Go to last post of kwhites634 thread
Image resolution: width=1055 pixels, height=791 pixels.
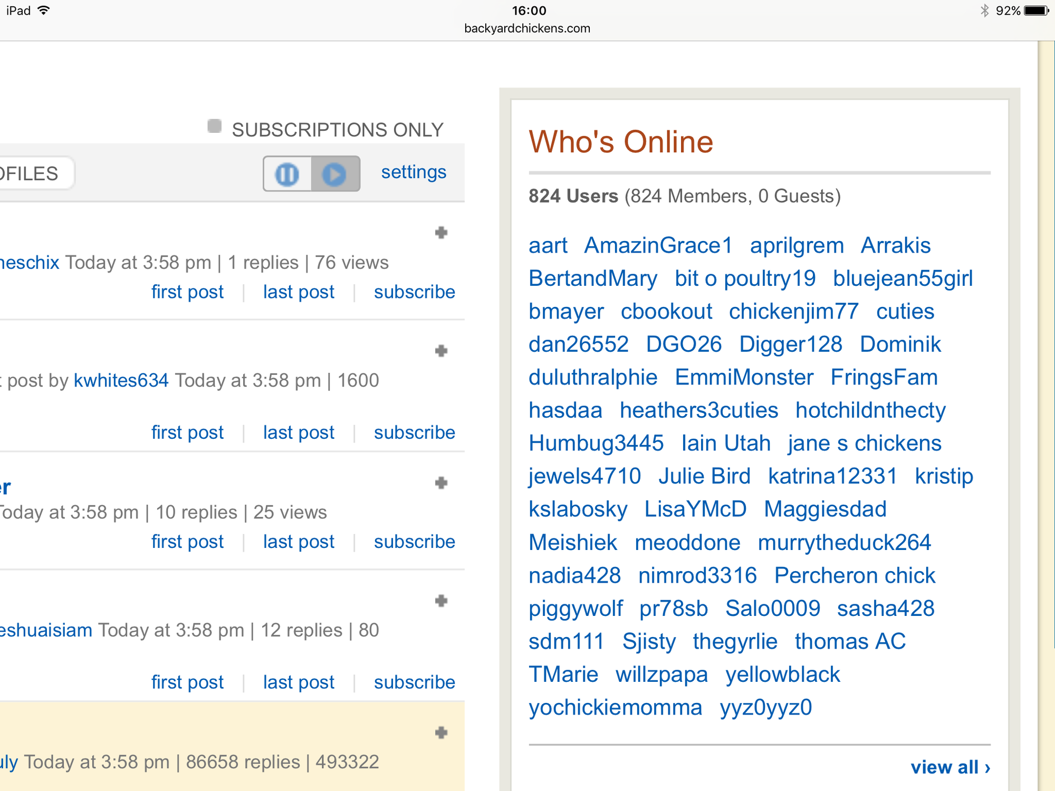click(299, 432)
